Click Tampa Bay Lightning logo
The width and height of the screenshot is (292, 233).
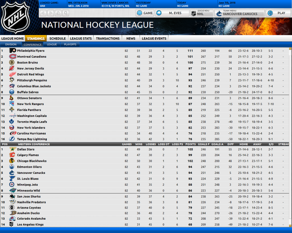(12, 139)
